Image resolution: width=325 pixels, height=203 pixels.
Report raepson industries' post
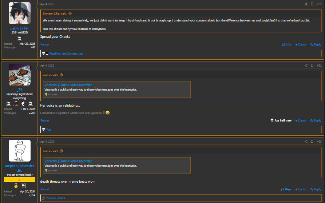point(45,189)
